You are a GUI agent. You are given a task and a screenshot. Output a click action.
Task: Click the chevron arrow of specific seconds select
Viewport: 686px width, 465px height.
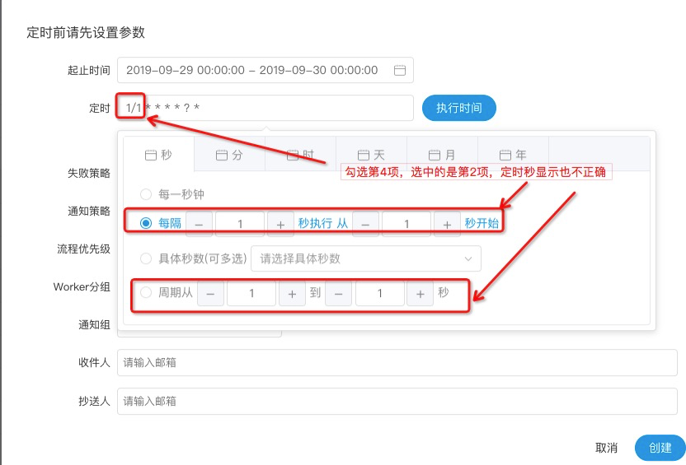[468, 258]
